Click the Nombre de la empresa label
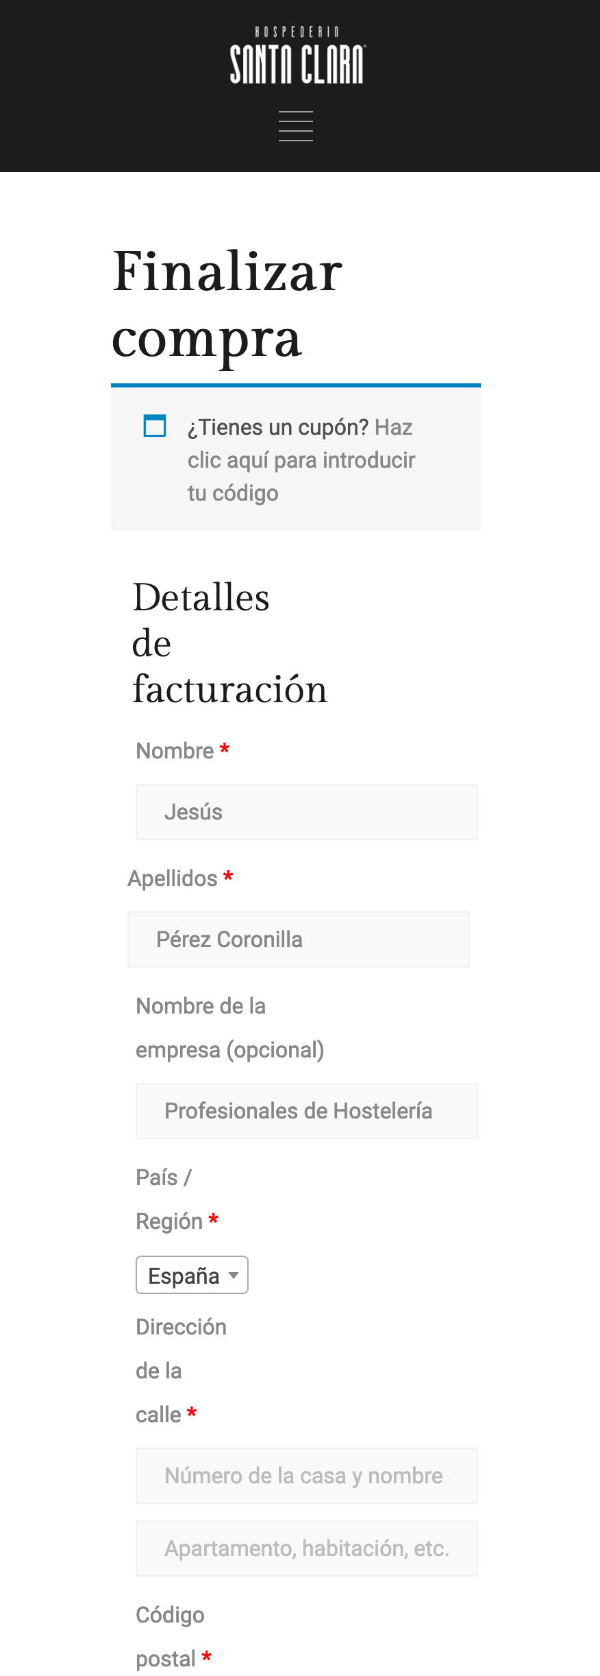600x1676 pixels. click(230, 1028)
